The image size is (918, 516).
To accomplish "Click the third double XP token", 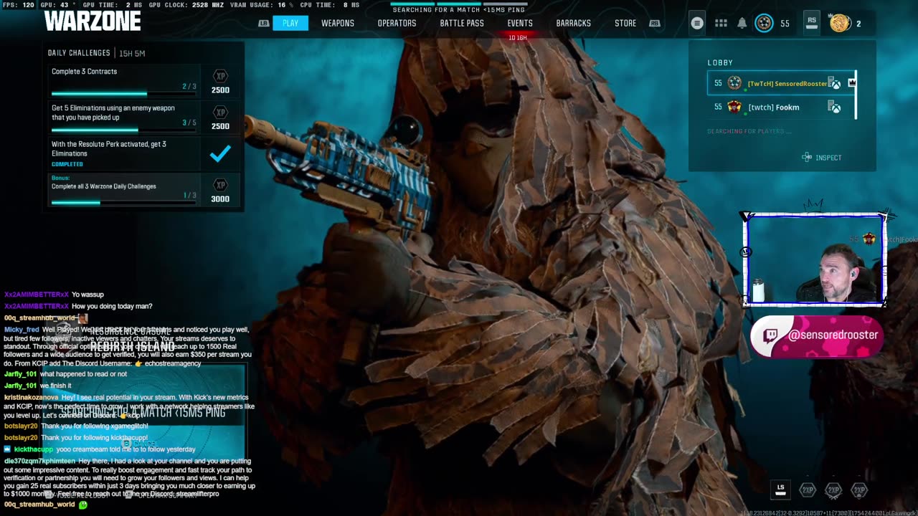I will pos(859,490).
